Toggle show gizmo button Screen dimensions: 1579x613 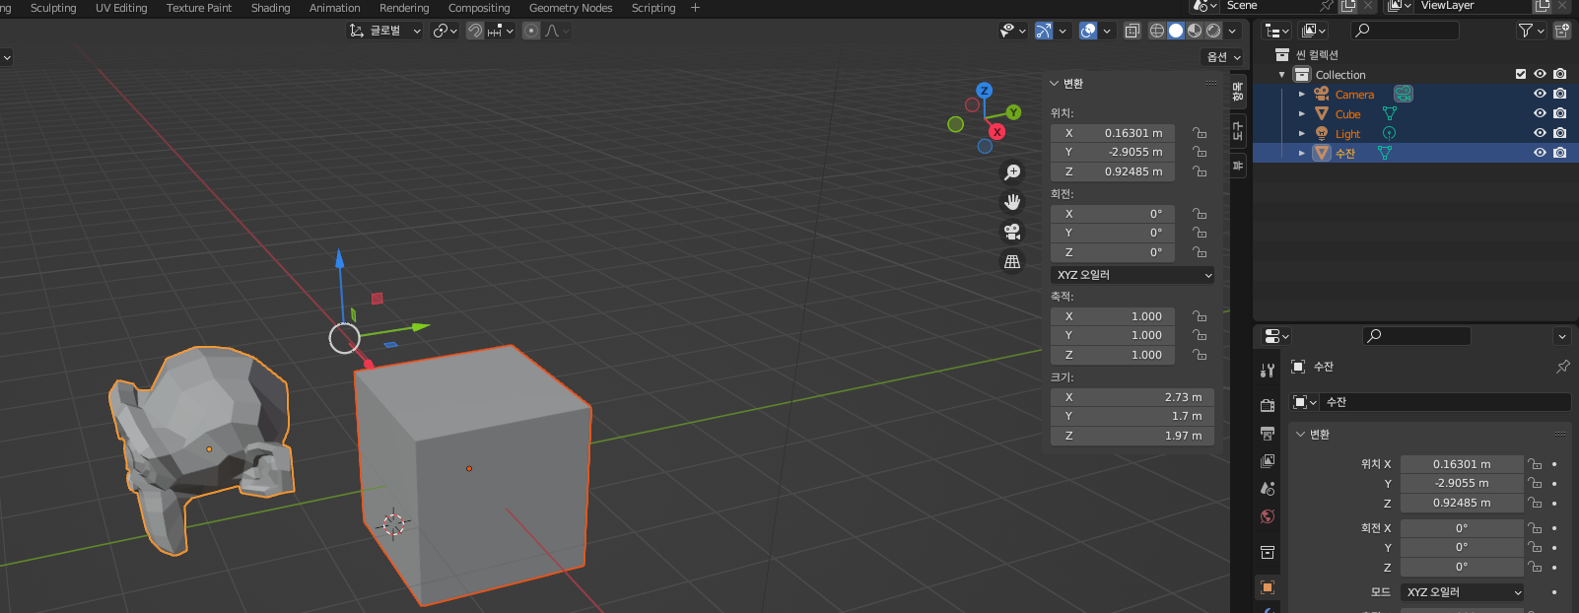(1044, 31)
